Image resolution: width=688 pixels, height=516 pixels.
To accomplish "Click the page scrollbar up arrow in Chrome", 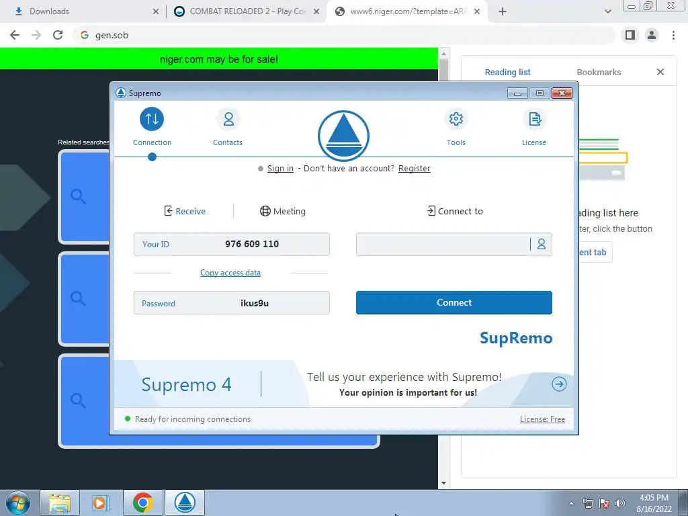I will click(443, 54).
